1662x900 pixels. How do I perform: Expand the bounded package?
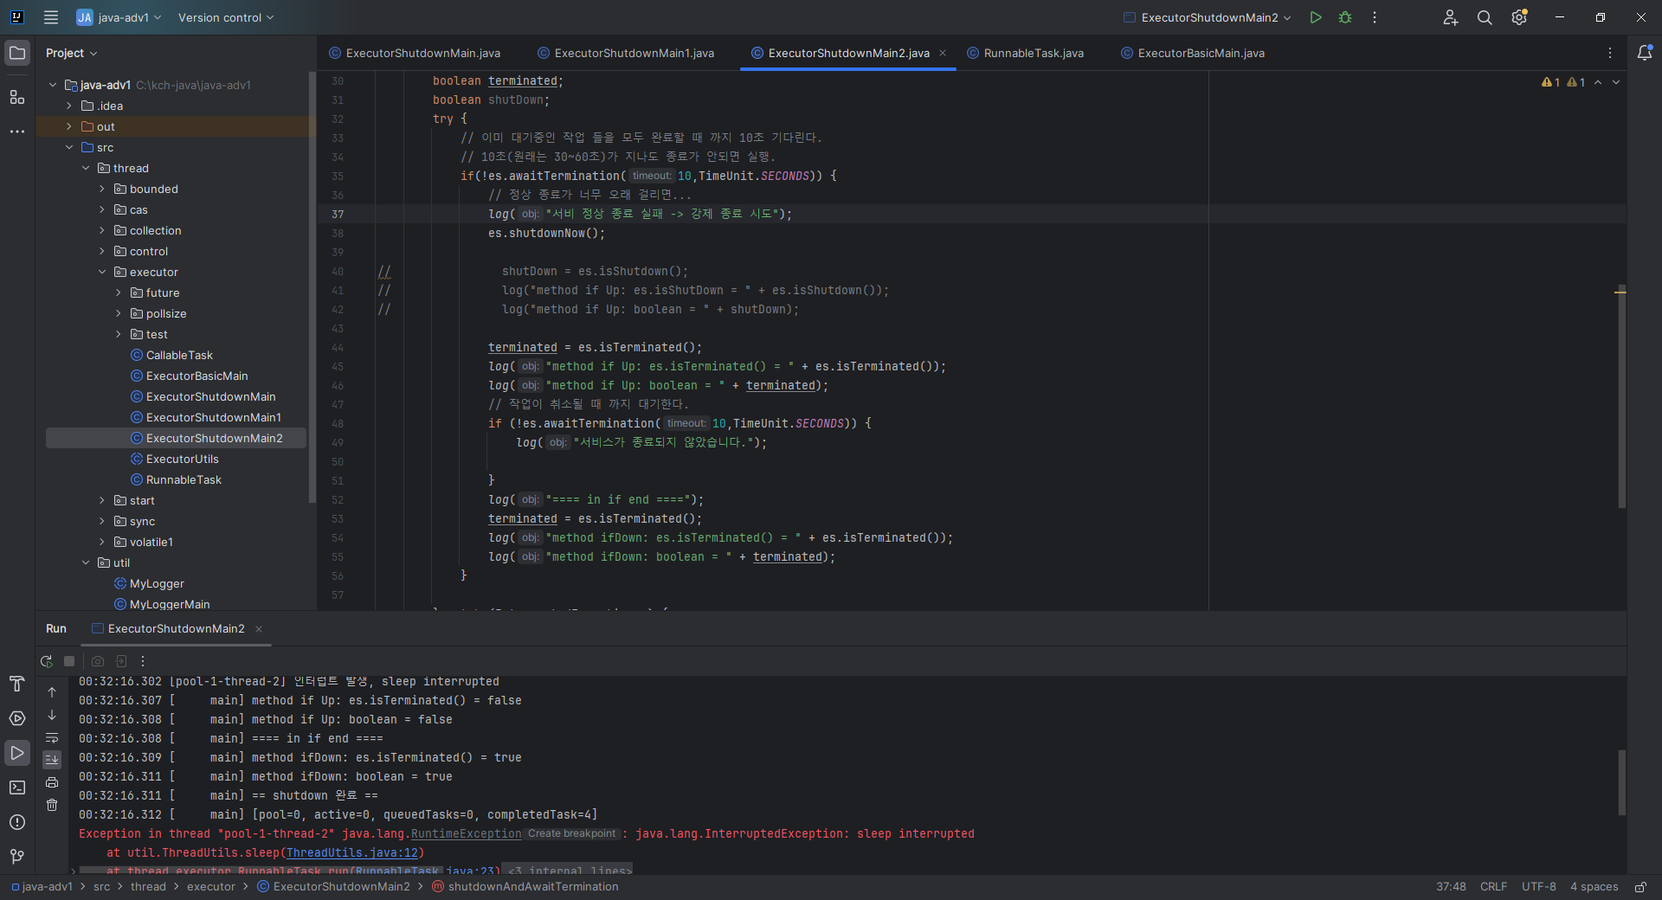(102, 189)
